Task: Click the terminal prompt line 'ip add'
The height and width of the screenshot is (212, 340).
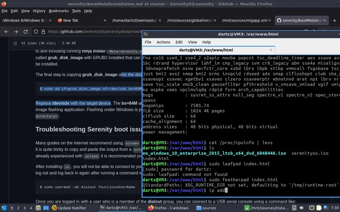Action: (185, 190)
